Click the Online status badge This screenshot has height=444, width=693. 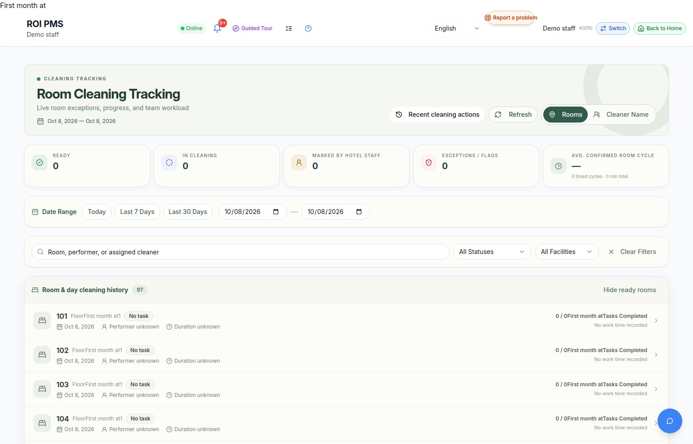(191, 28)
